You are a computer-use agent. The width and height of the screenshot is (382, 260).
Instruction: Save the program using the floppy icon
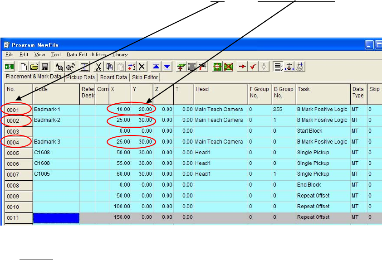(45, 67)
